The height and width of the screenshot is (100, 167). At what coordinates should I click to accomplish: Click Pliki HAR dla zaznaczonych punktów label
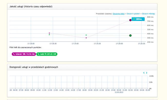coord(25,48)
